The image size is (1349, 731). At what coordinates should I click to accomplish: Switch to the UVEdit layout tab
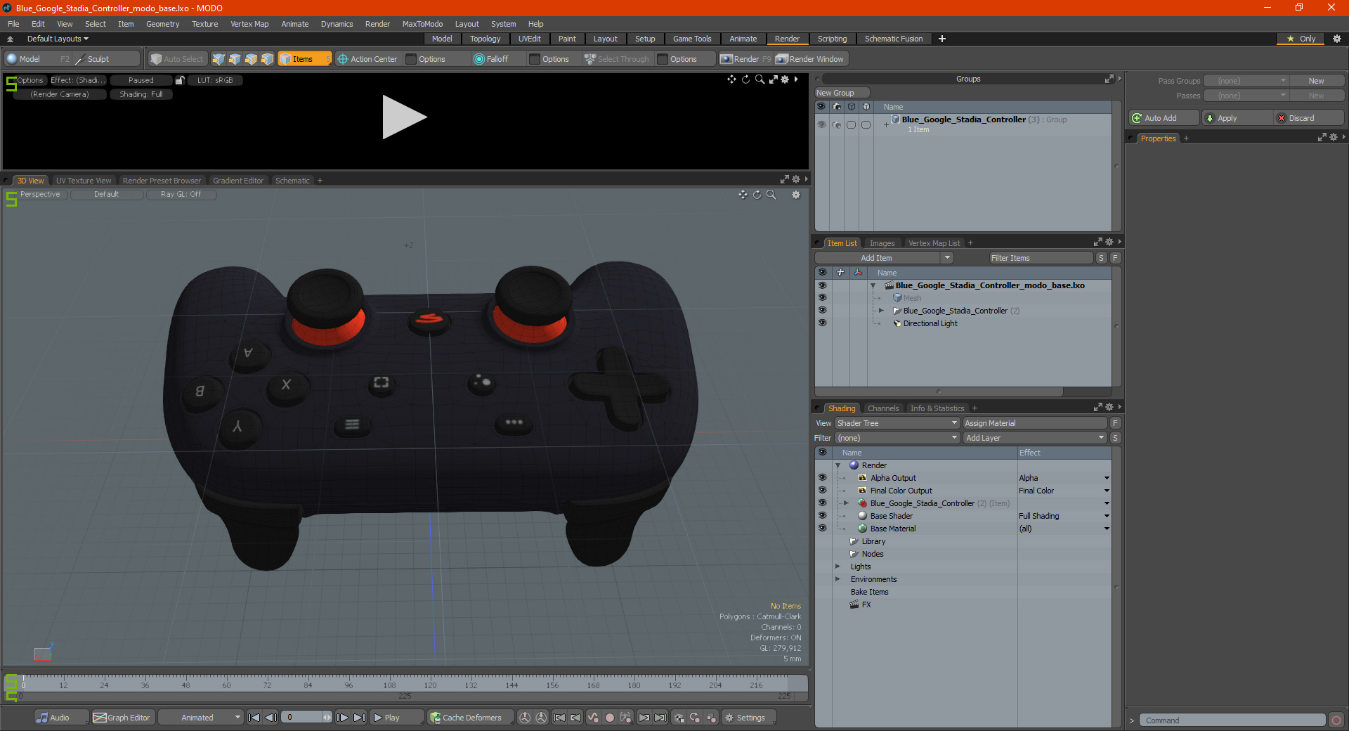point(529,39)
